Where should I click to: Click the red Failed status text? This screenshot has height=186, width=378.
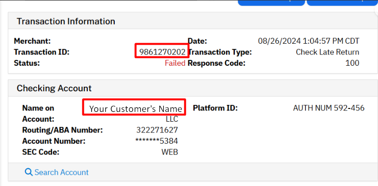pos(175,63)
